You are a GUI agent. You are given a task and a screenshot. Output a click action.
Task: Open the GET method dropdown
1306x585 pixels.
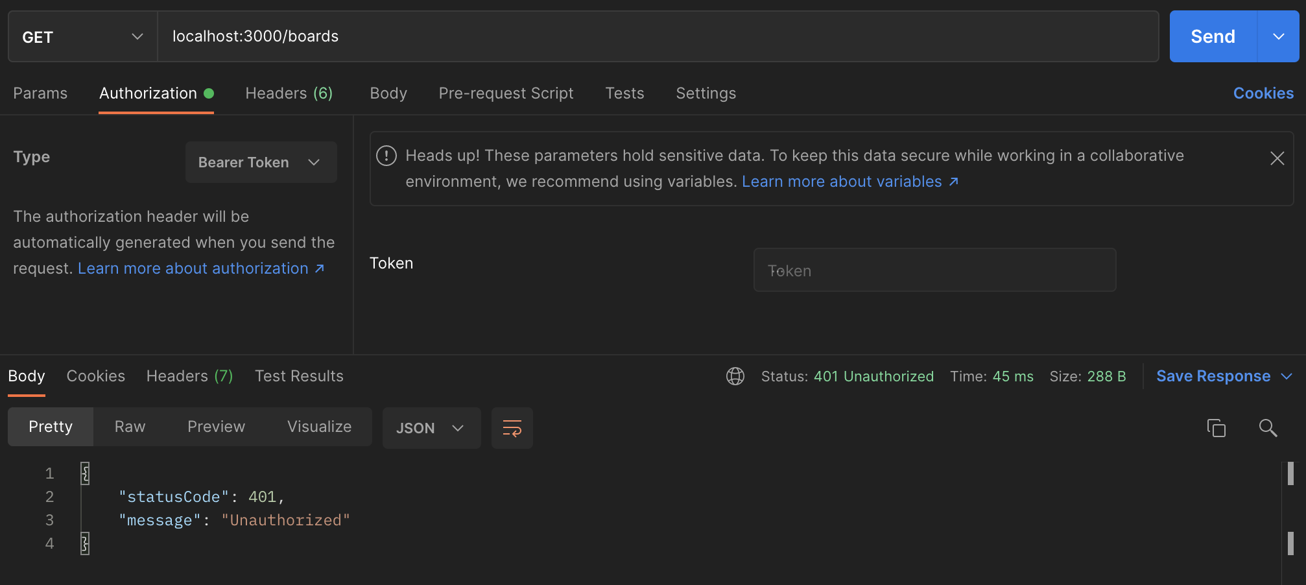coord(83,37)
